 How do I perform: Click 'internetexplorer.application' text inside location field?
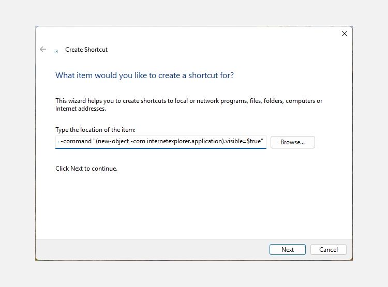185,142
